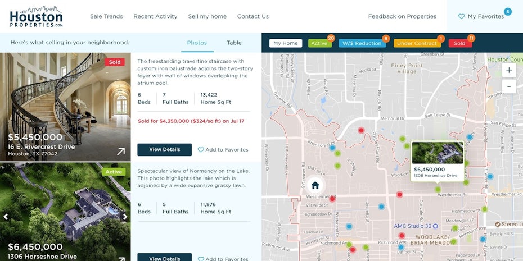Toggle the Active listings map filter
The image size is (523, 261).
pyautogui.click(x=319, y=43)
